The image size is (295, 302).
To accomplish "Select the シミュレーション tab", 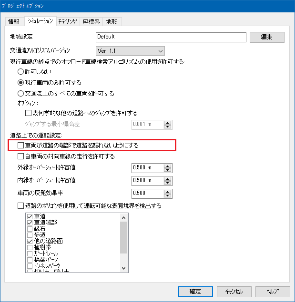I will [x=41, y=21].
